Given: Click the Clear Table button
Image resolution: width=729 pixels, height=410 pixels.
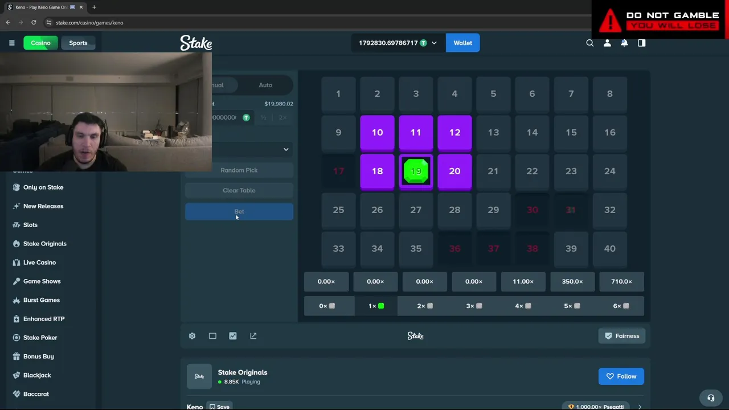Looking at the screenshot, I should [x=239, y=190].
